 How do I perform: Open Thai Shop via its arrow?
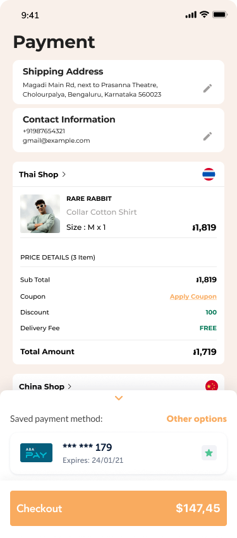click(64, 174)
